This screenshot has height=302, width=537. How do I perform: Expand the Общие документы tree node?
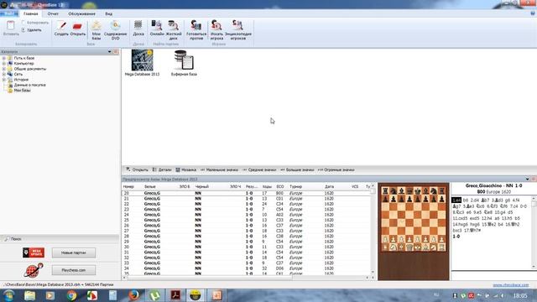[3, 69]
